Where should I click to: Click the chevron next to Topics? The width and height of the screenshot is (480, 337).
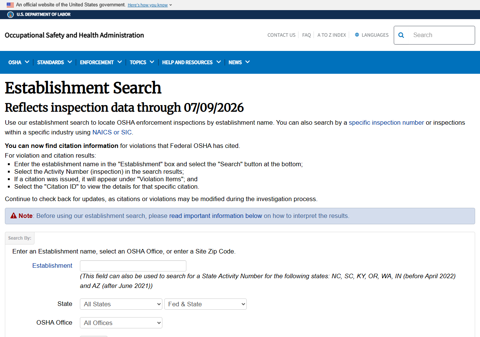coord(152,62)
